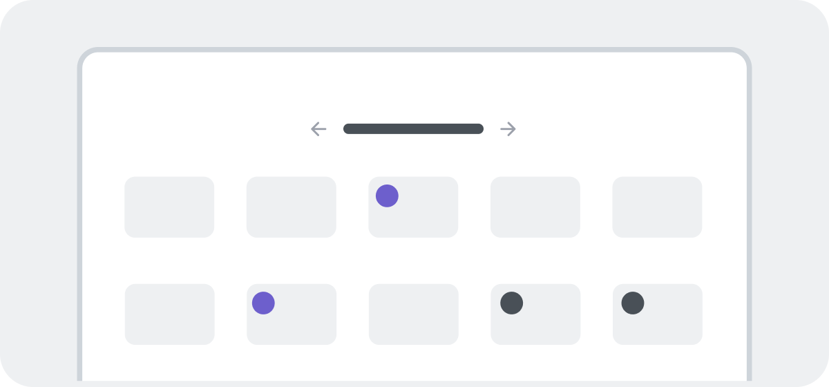The height and width of the screenshot is (387, 829).
Task: Open the second cell in the top row
Action: [x=292, y=207]
